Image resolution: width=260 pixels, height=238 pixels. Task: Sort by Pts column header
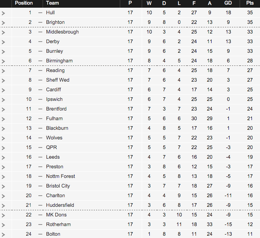(x=250, y=3)
